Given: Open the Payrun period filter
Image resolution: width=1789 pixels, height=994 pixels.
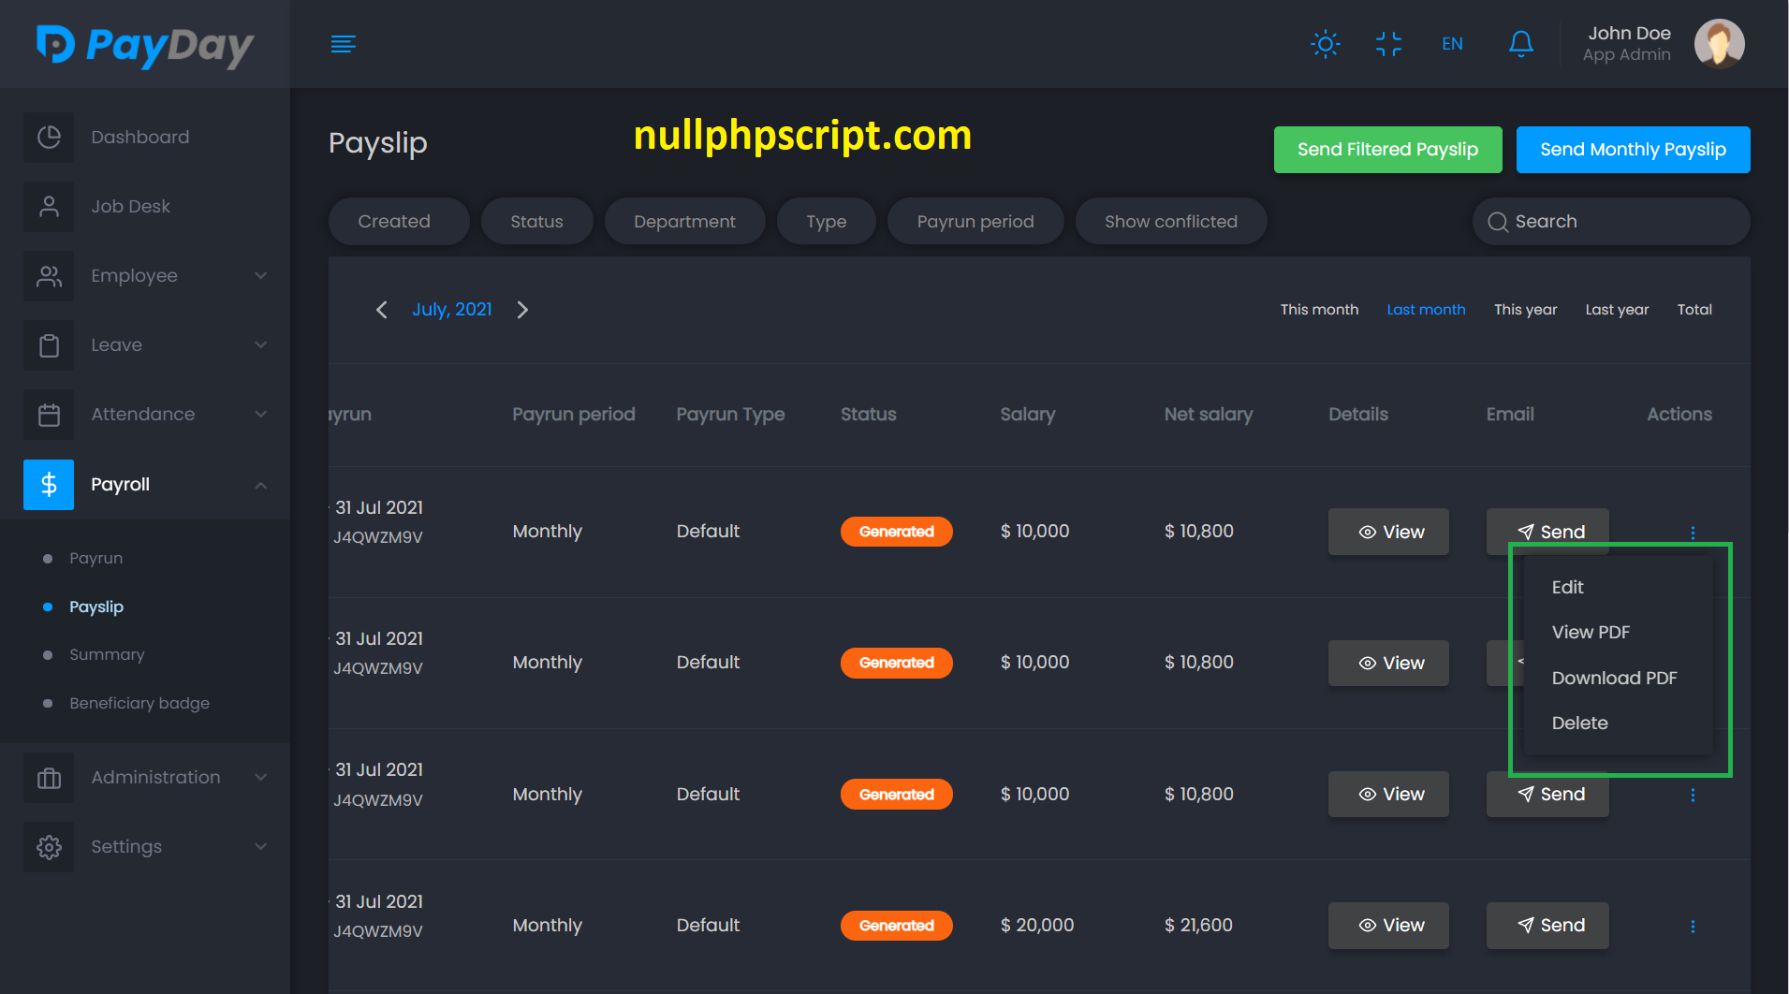Looking at the screenshot, I should [975, 222].
